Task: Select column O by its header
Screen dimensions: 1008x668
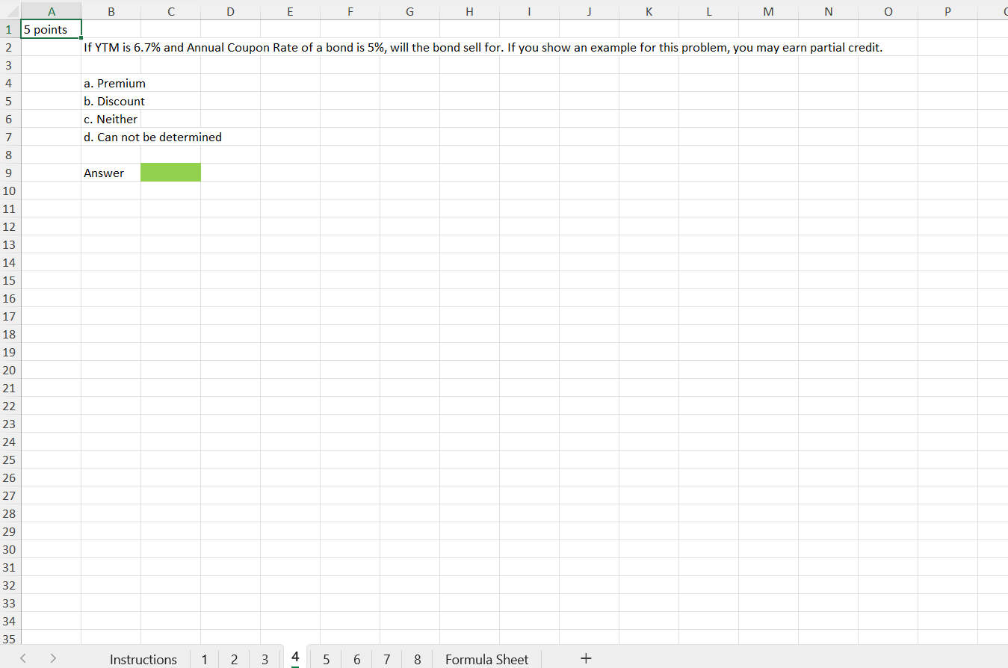Action: [888, 11]
